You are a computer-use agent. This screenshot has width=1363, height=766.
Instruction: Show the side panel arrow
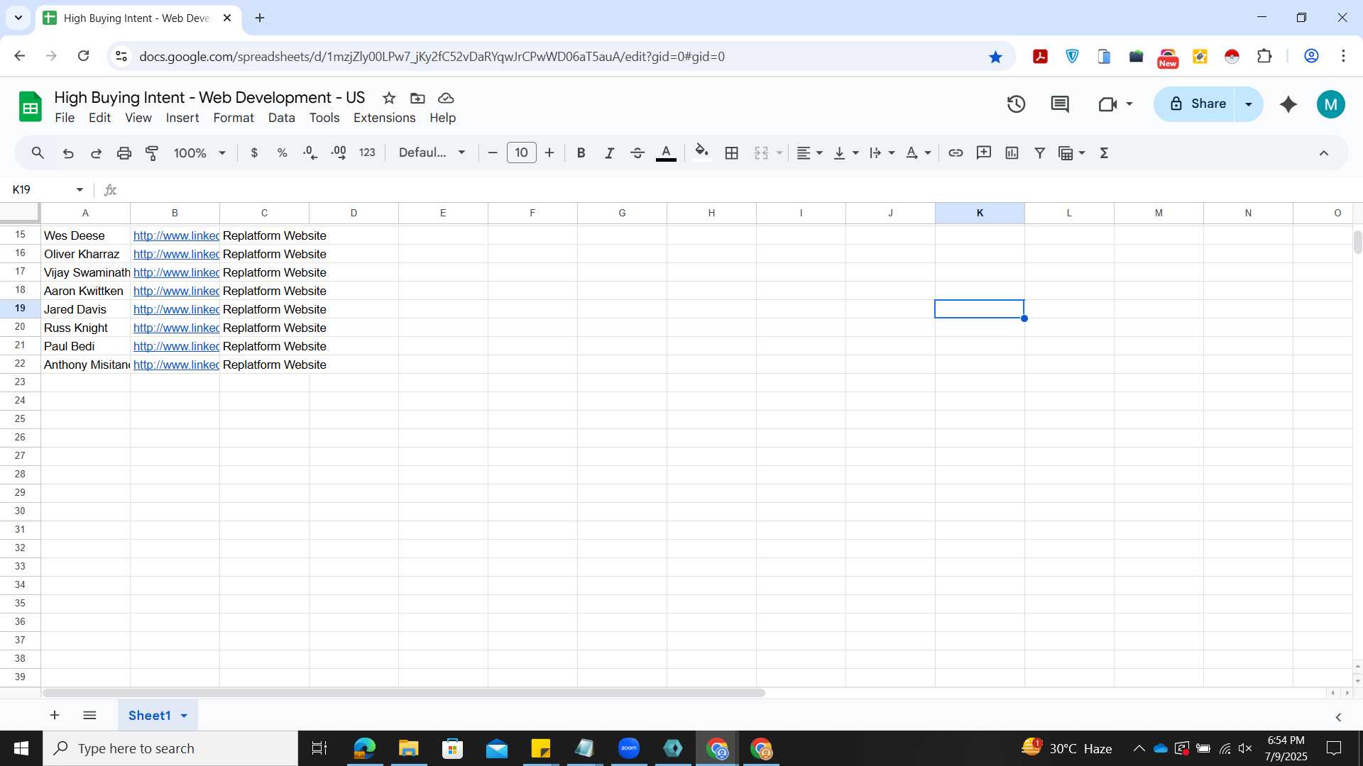(1338, 717)
